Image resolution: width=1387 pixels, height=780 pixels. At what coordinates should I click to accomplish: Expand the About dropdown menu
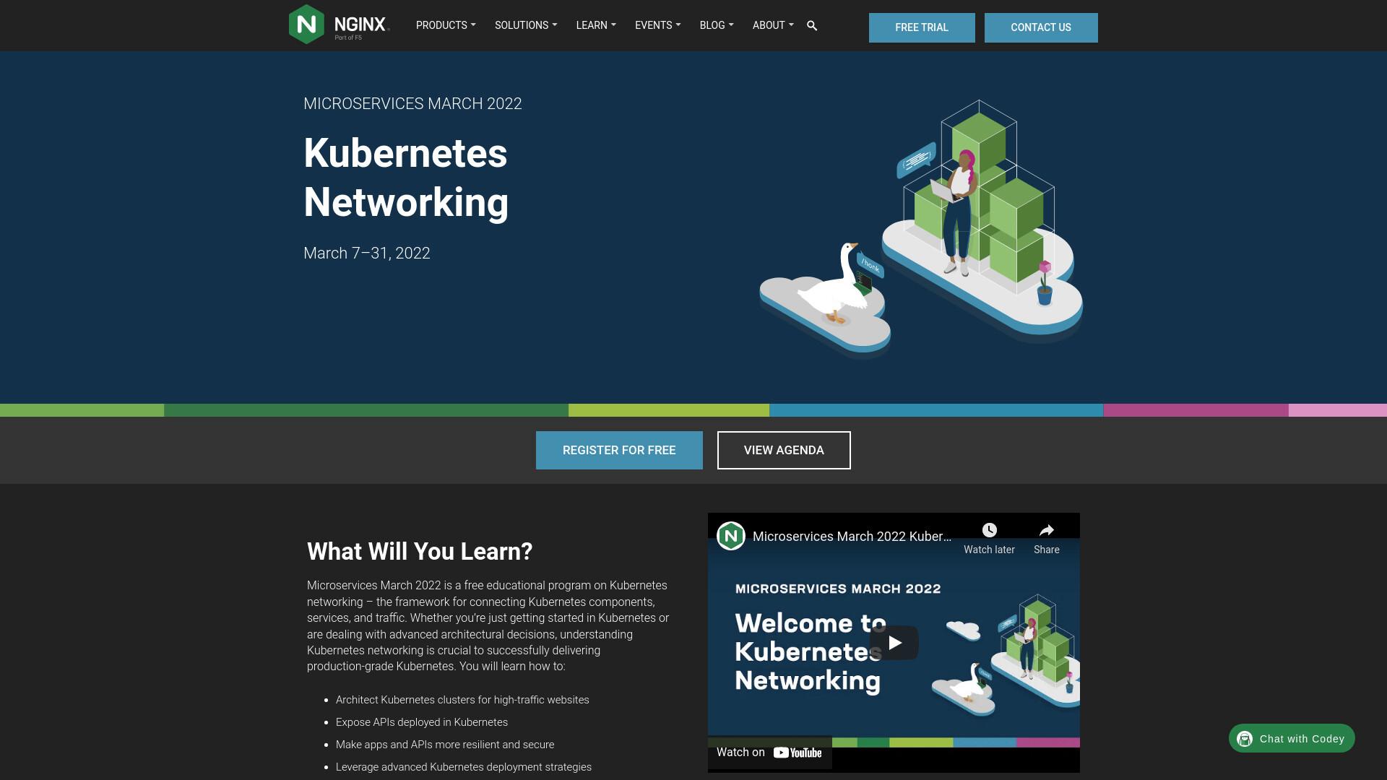tap(773, 25)
